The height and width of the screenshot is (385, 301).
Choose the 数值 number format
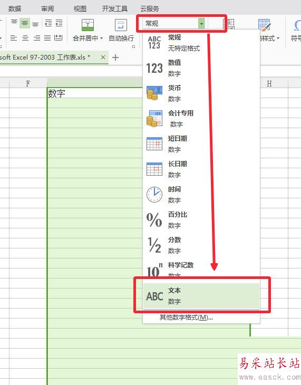[201, 68]
